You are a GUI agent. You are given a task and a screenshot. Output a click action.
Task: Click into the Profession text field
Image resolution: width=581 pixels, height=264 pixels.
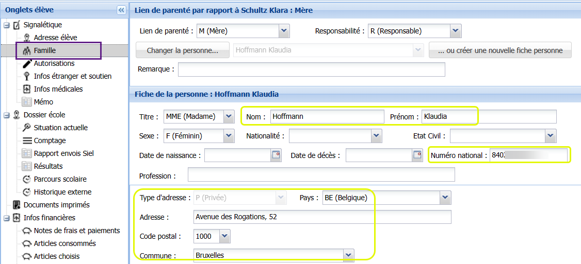coord(321,175)
